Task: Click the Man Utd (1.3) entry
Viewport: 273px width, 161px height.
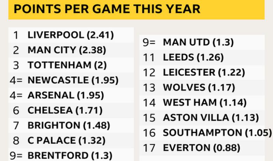Action: 198,42
